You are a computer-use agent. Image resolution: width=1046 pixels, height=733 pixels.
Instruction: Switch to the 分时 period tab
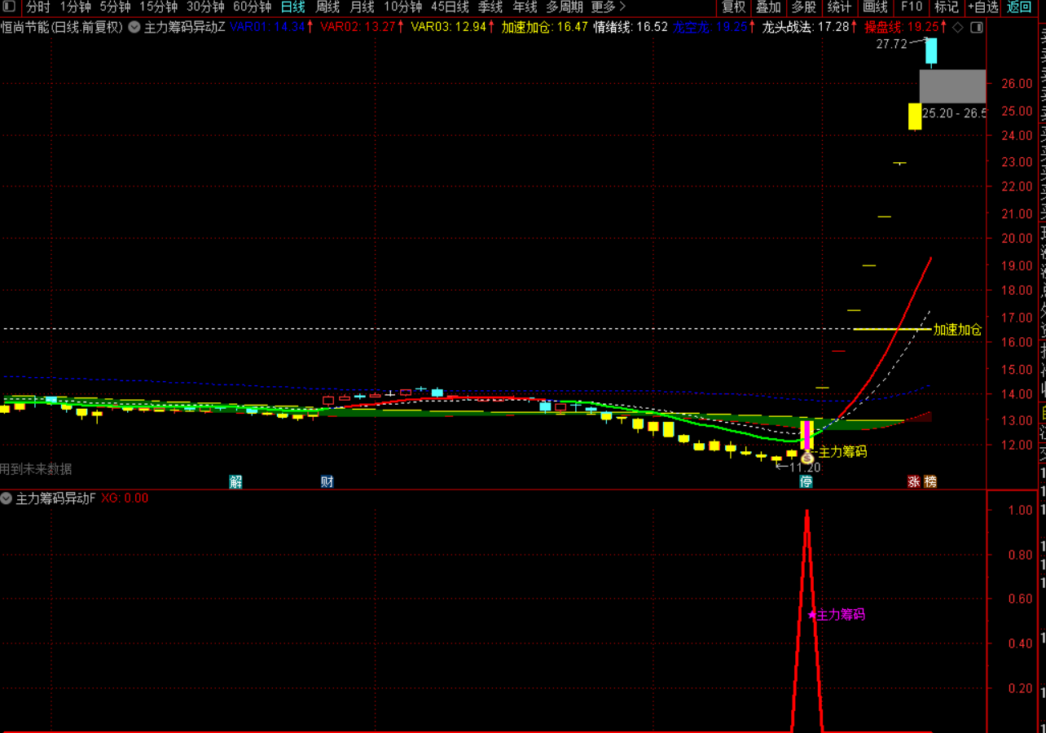pyautogui.click(x=38, y=7)
